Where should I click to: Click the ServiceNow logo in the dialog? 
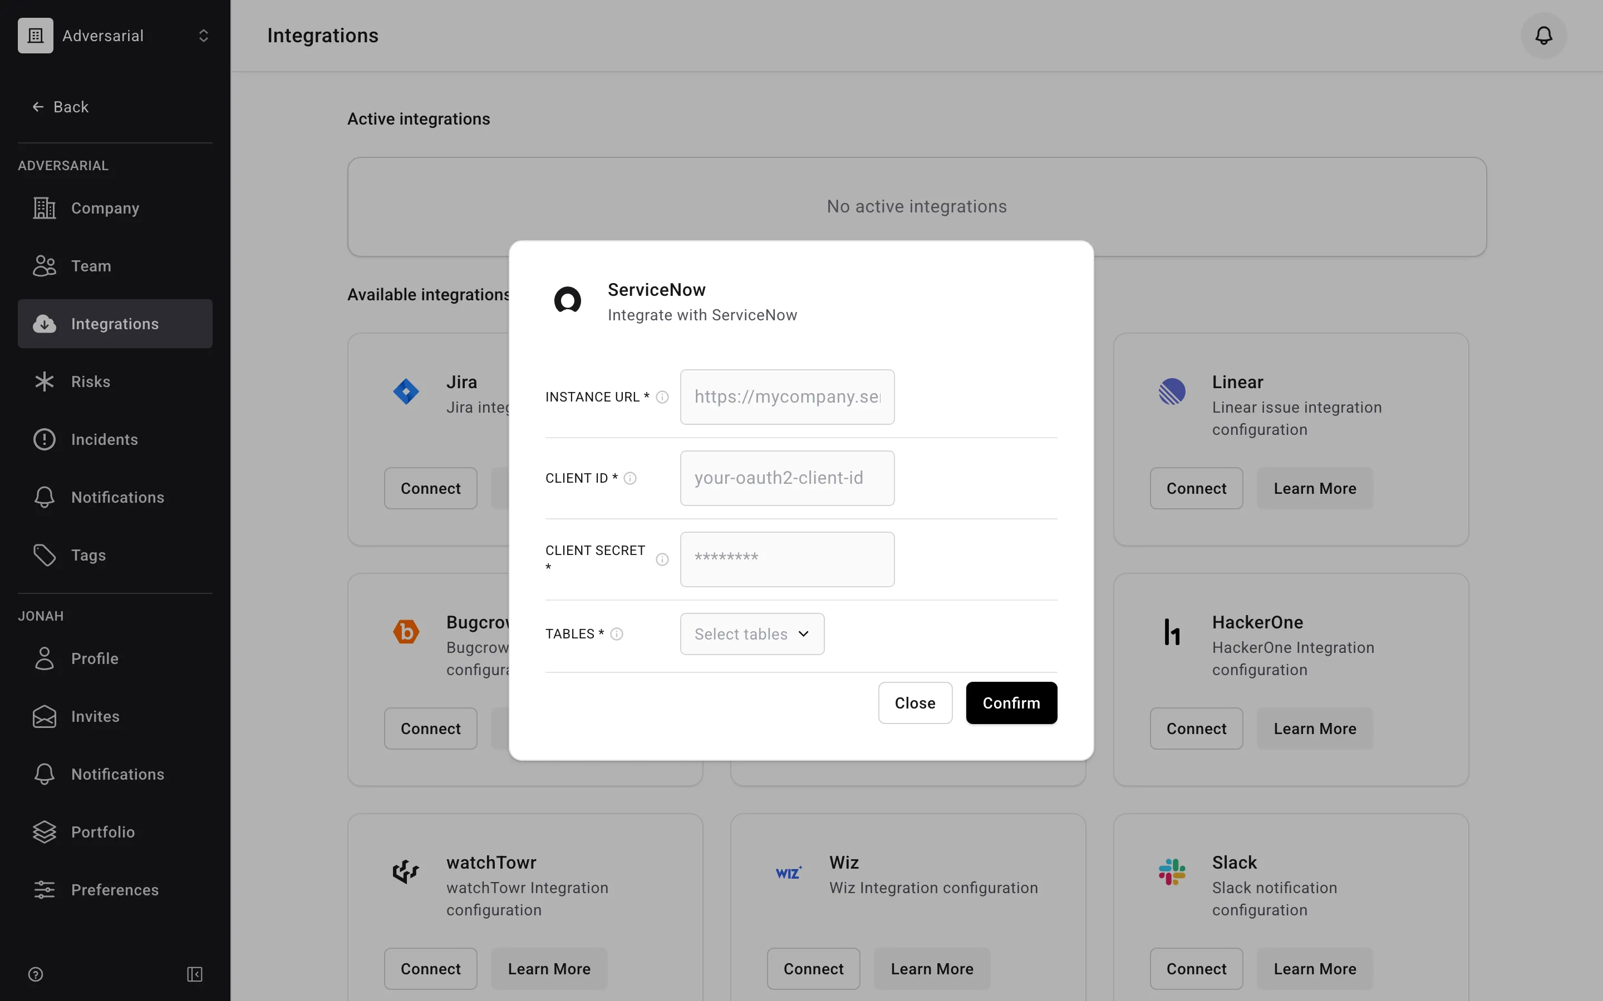pyautogui.click(x=568, y=300)
